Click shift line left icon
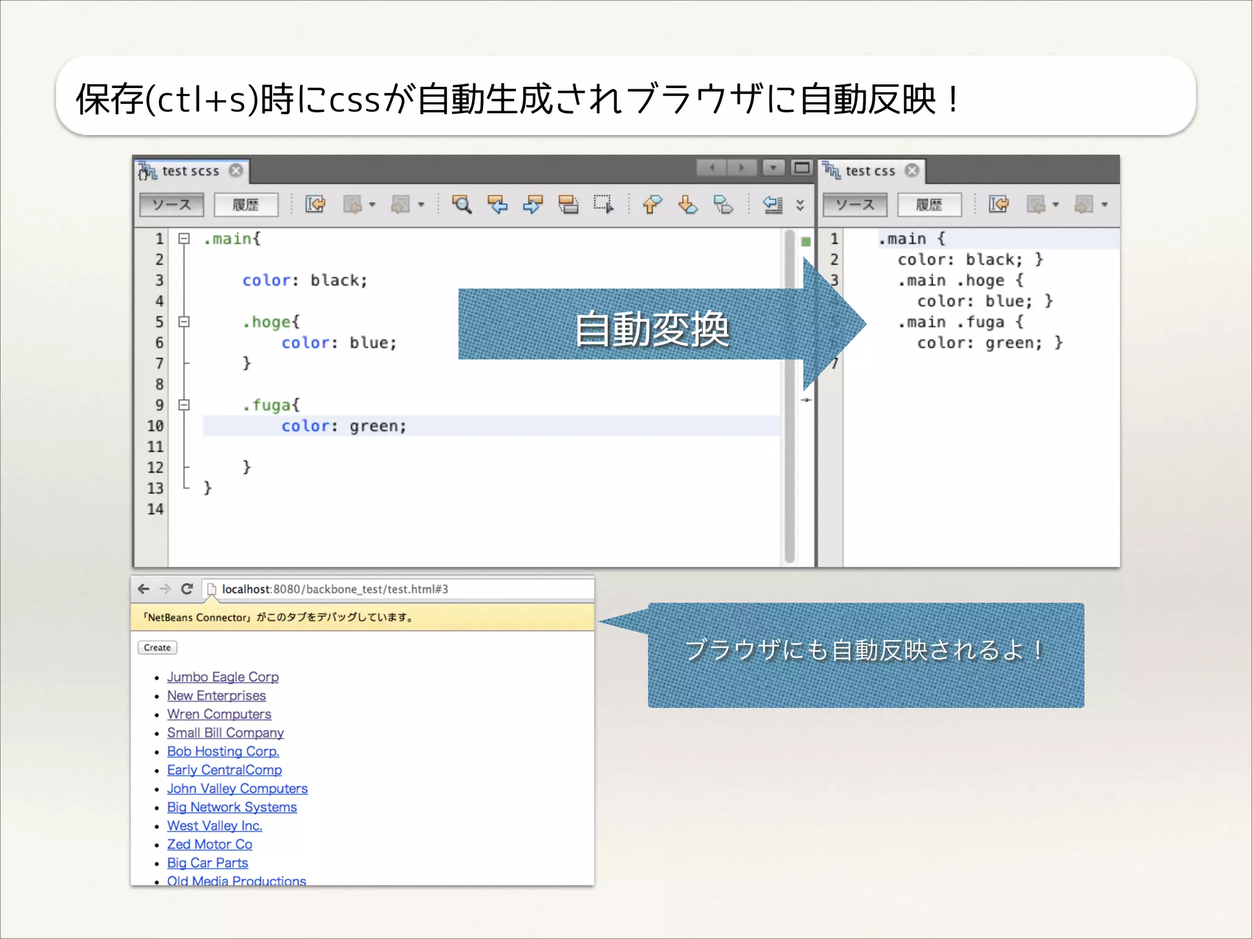This screenshot has height=939, width=1252. 772,204
